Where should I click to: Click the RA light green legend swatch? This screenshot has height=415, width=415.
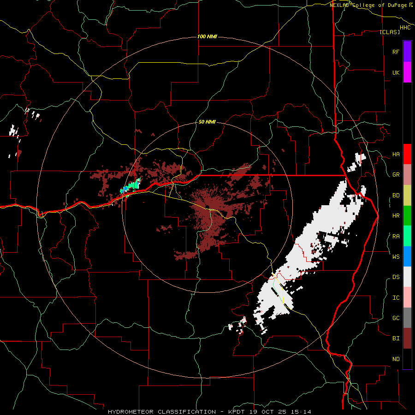(407, 236)
